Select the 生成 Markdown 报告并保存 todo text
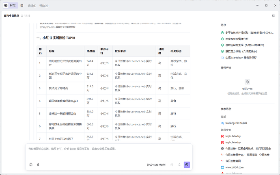Screen dimensions: 280x175 click(241, 58)
